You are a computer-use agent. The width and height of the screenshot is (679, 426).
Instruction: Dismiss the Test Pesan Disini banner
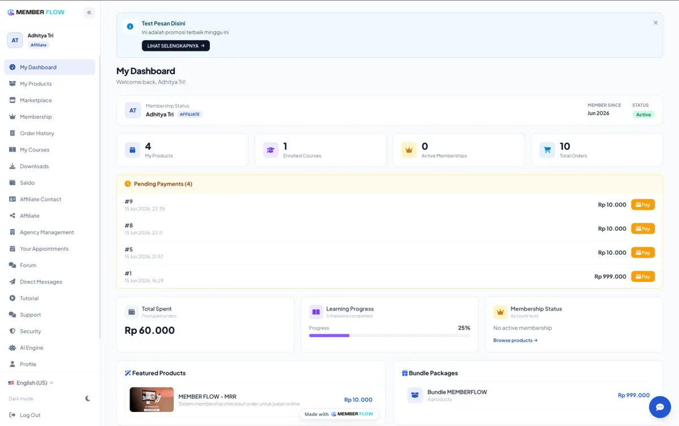point(655,23)
